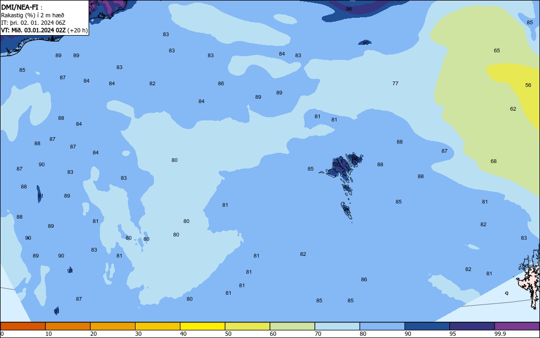Click the 68 humidity value on the map

(494, 161)
